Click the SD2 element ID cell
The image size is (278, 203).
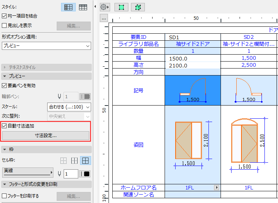(x=249, y=37)
